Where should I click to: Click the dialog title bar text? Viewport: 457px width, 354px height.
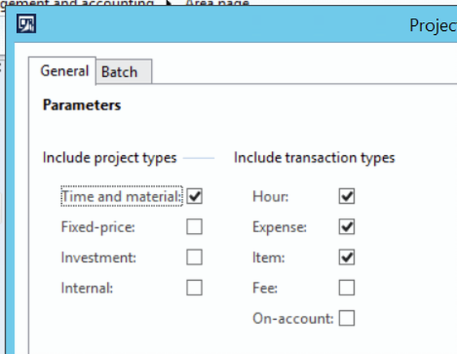click(433, 25)
